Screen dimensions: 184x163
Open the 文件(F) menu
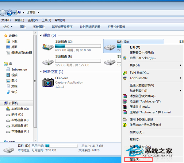[x=6, y=20]
